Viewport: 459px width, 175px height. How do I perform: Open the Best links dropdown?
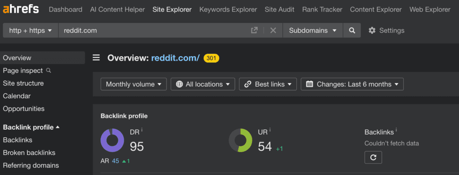click(x=268, y=84)
